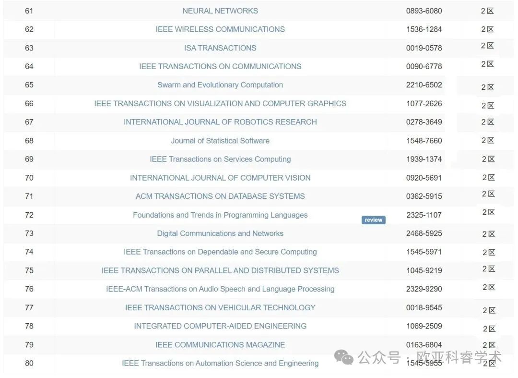Click the 2区 rank in ISA TRANSACTIONS row

click(487, 46)
